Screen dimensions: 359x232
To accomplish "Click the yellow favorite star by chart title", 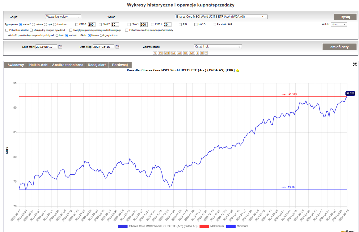I will pos(238,71).
